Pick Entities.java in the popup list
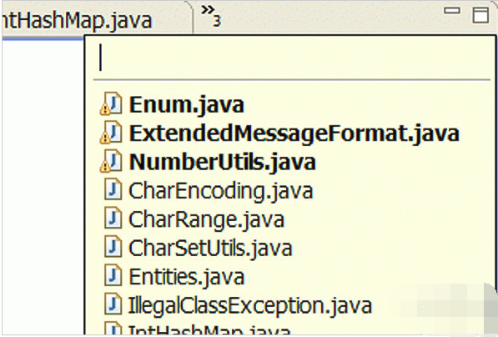The width and height of the screenshot is (498, 337). point(186,277)
